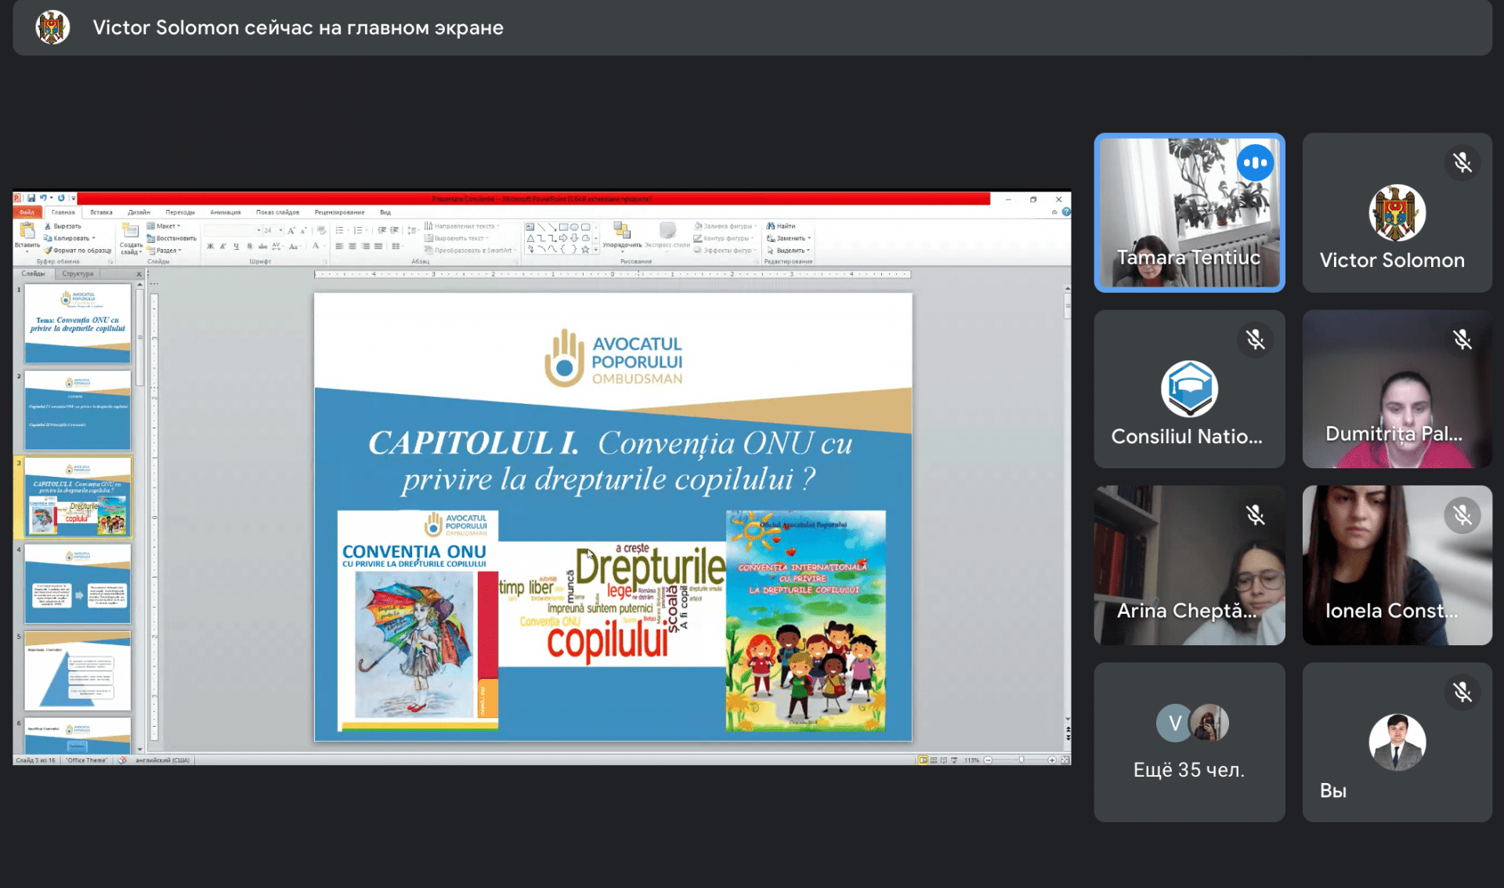Click the Tamara Tentiuc video tile
This screenshot has width=1504, height=888.
(1189, 213)
